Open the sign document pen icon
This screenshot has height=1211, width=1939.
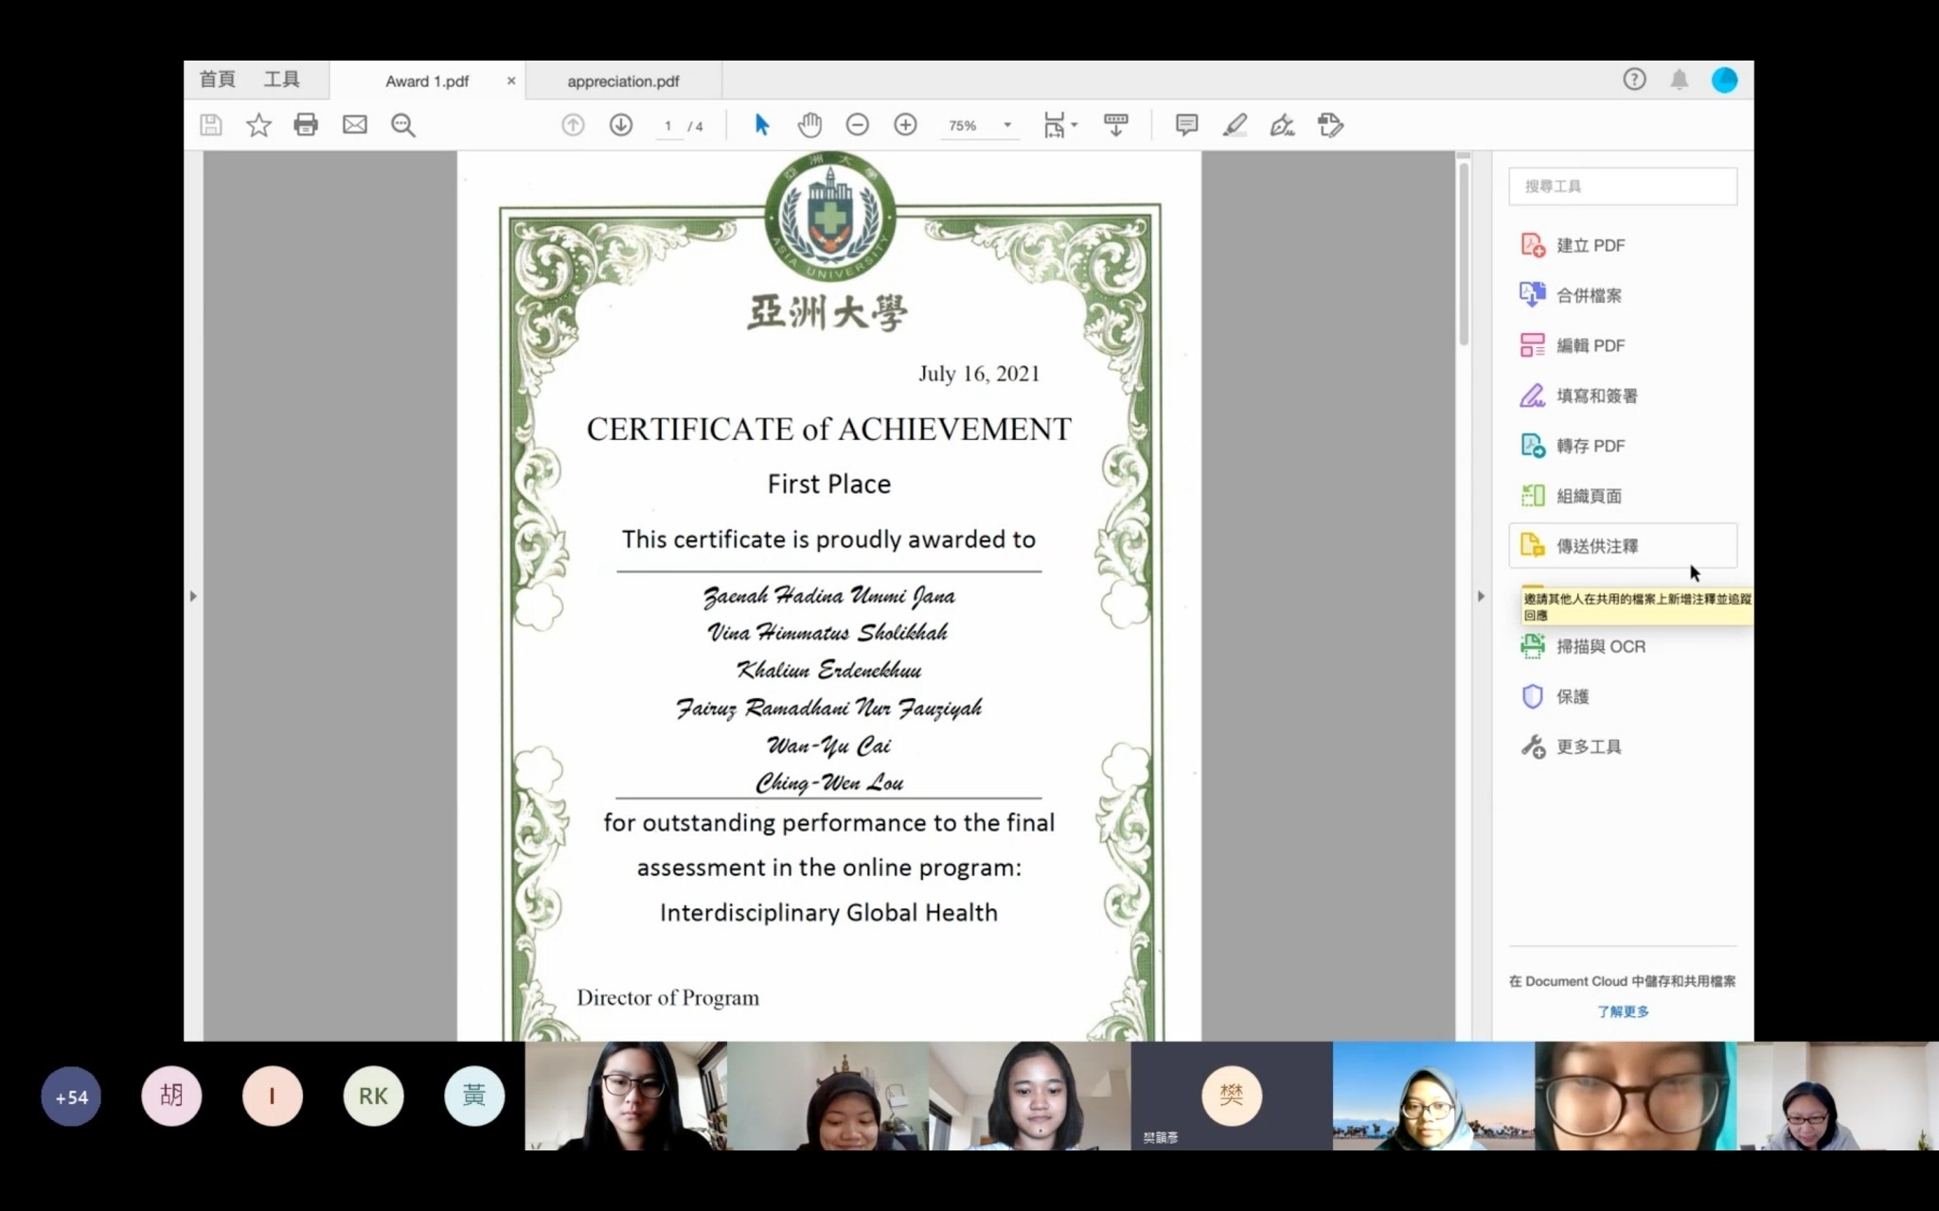1283,125
